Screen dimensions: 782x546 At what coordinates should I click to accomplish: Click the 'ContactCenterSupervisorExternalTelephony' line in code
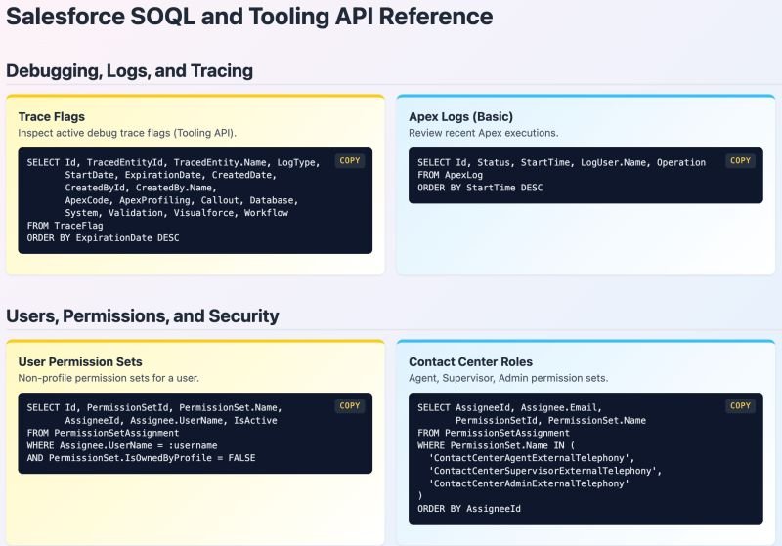(x=545, y=471)
